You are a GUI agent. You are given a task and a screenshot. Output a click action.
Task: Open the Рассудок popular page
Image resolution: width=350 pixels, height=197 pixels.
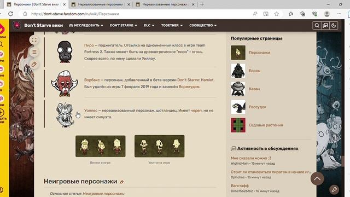coord(258,107)
